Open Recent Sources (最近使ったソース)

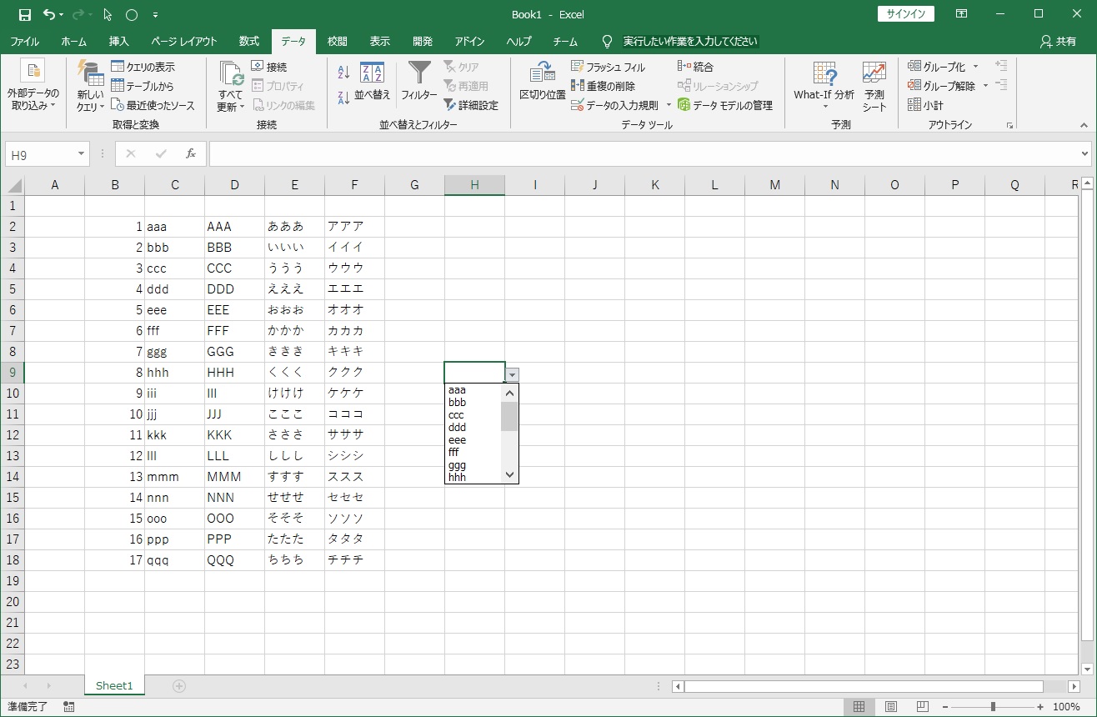(153, 105)
